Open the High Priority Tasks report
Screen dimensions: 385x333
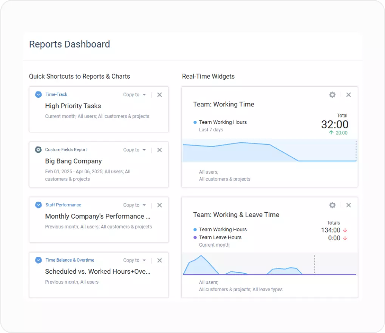73,106
